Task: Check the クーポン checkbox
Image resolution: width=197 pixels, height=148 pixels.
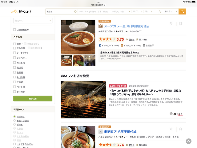Action: [x=14, y=92]
